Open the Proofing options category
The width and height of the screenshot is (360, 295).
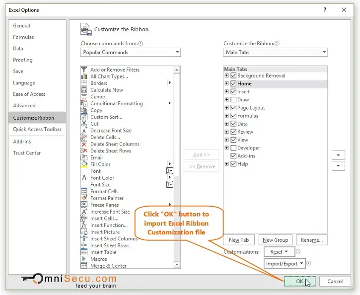tap(23, 60)
